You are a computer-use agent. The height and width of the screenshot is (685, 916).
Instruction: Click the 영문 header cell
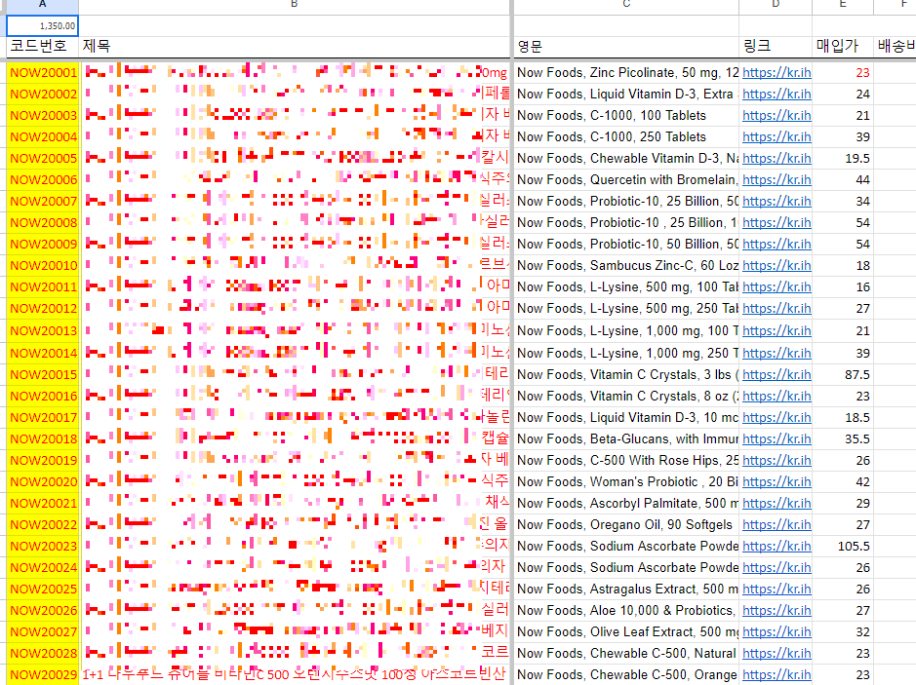626,46
